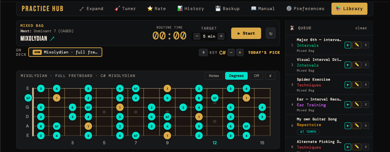The width and height of the screenshot is (390, 152).
Task: Click the '5 min' target value
Action: [x=209, y=36]
